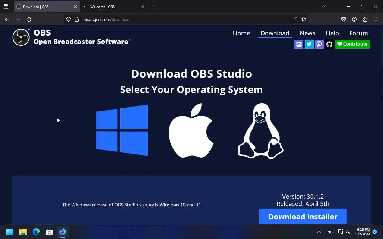The height and width of the screenshot is (239, 383).
Task: Open the Help nav item
Action: coord(332,33)
